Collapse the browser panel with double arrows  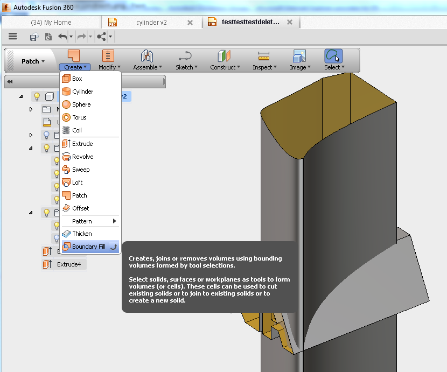[9, 81]
